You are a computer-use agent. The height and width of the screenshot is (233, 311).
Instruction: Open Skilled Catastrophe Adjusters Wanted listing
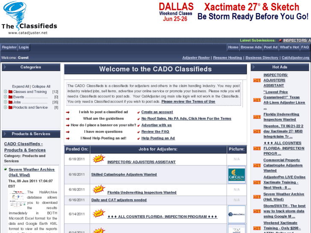tap(124, 174)
